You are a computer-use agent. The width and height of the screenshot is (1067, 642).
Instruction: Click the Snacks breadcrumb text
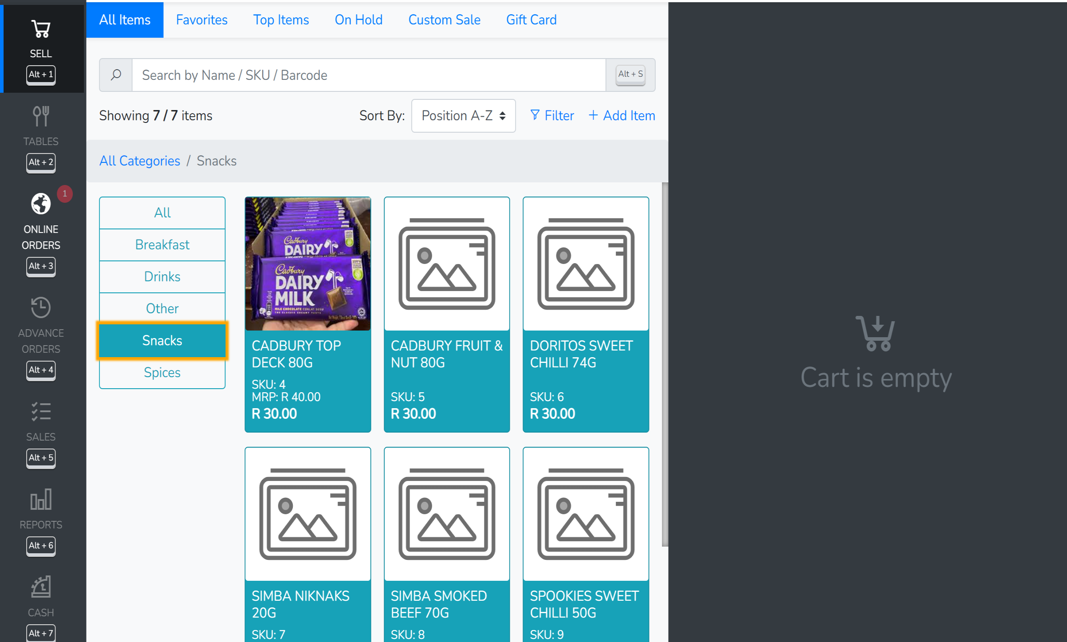[217, 161]
